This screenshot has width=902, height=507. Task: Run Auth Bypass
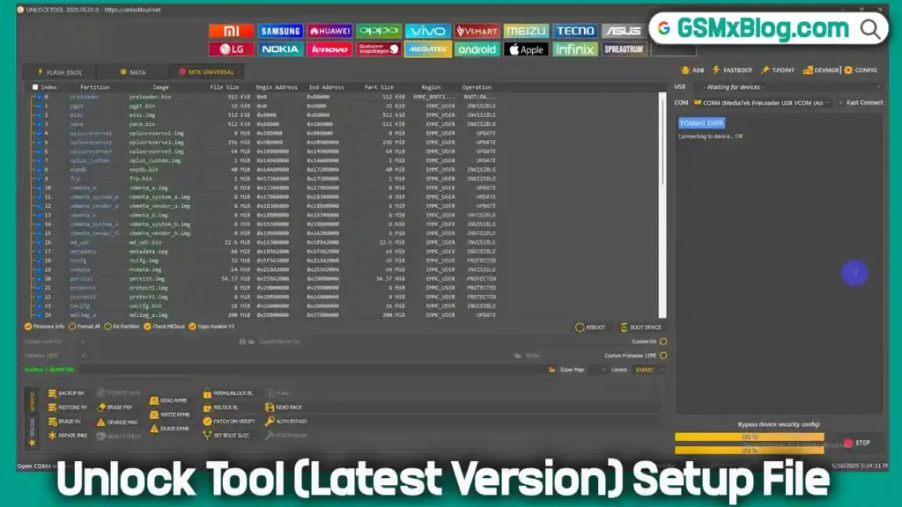pyautogui.click(x=286, y=422)
